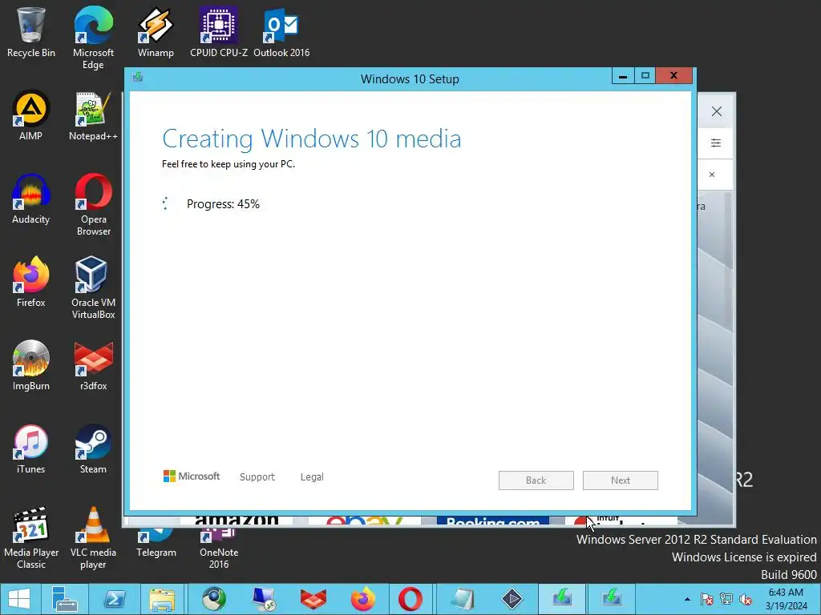
Task: Select the iTunes desktop shortcut
Action: coord(31,448)
